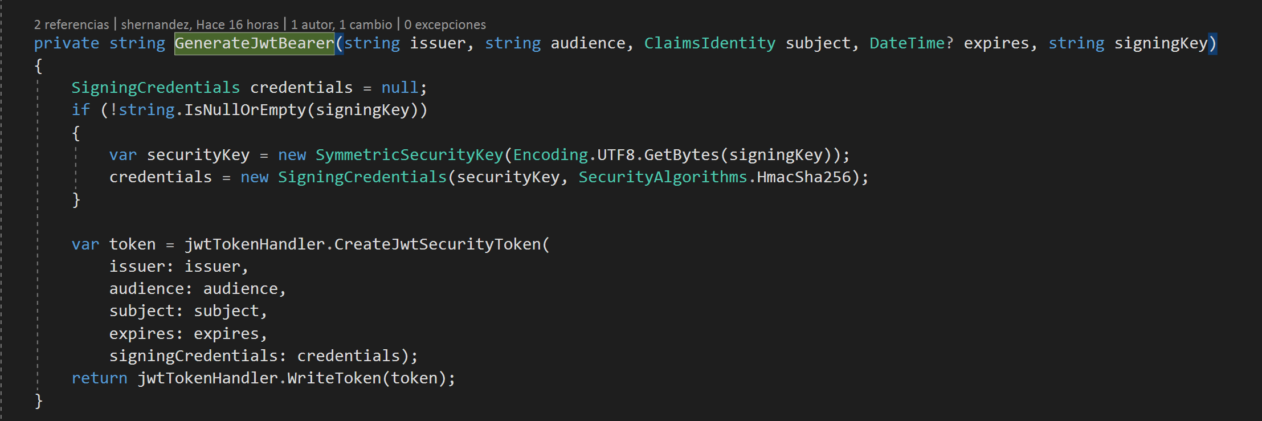Click the IsNullOrEmpty method call
The image size is (1262, 421).
coord(245,110)
